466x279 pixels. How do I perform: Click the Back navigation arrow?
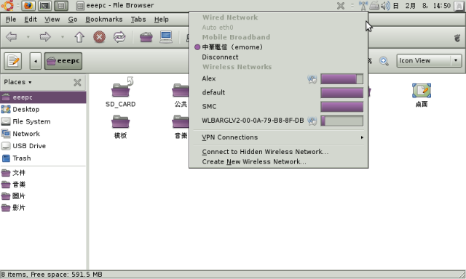pos(12,37)
